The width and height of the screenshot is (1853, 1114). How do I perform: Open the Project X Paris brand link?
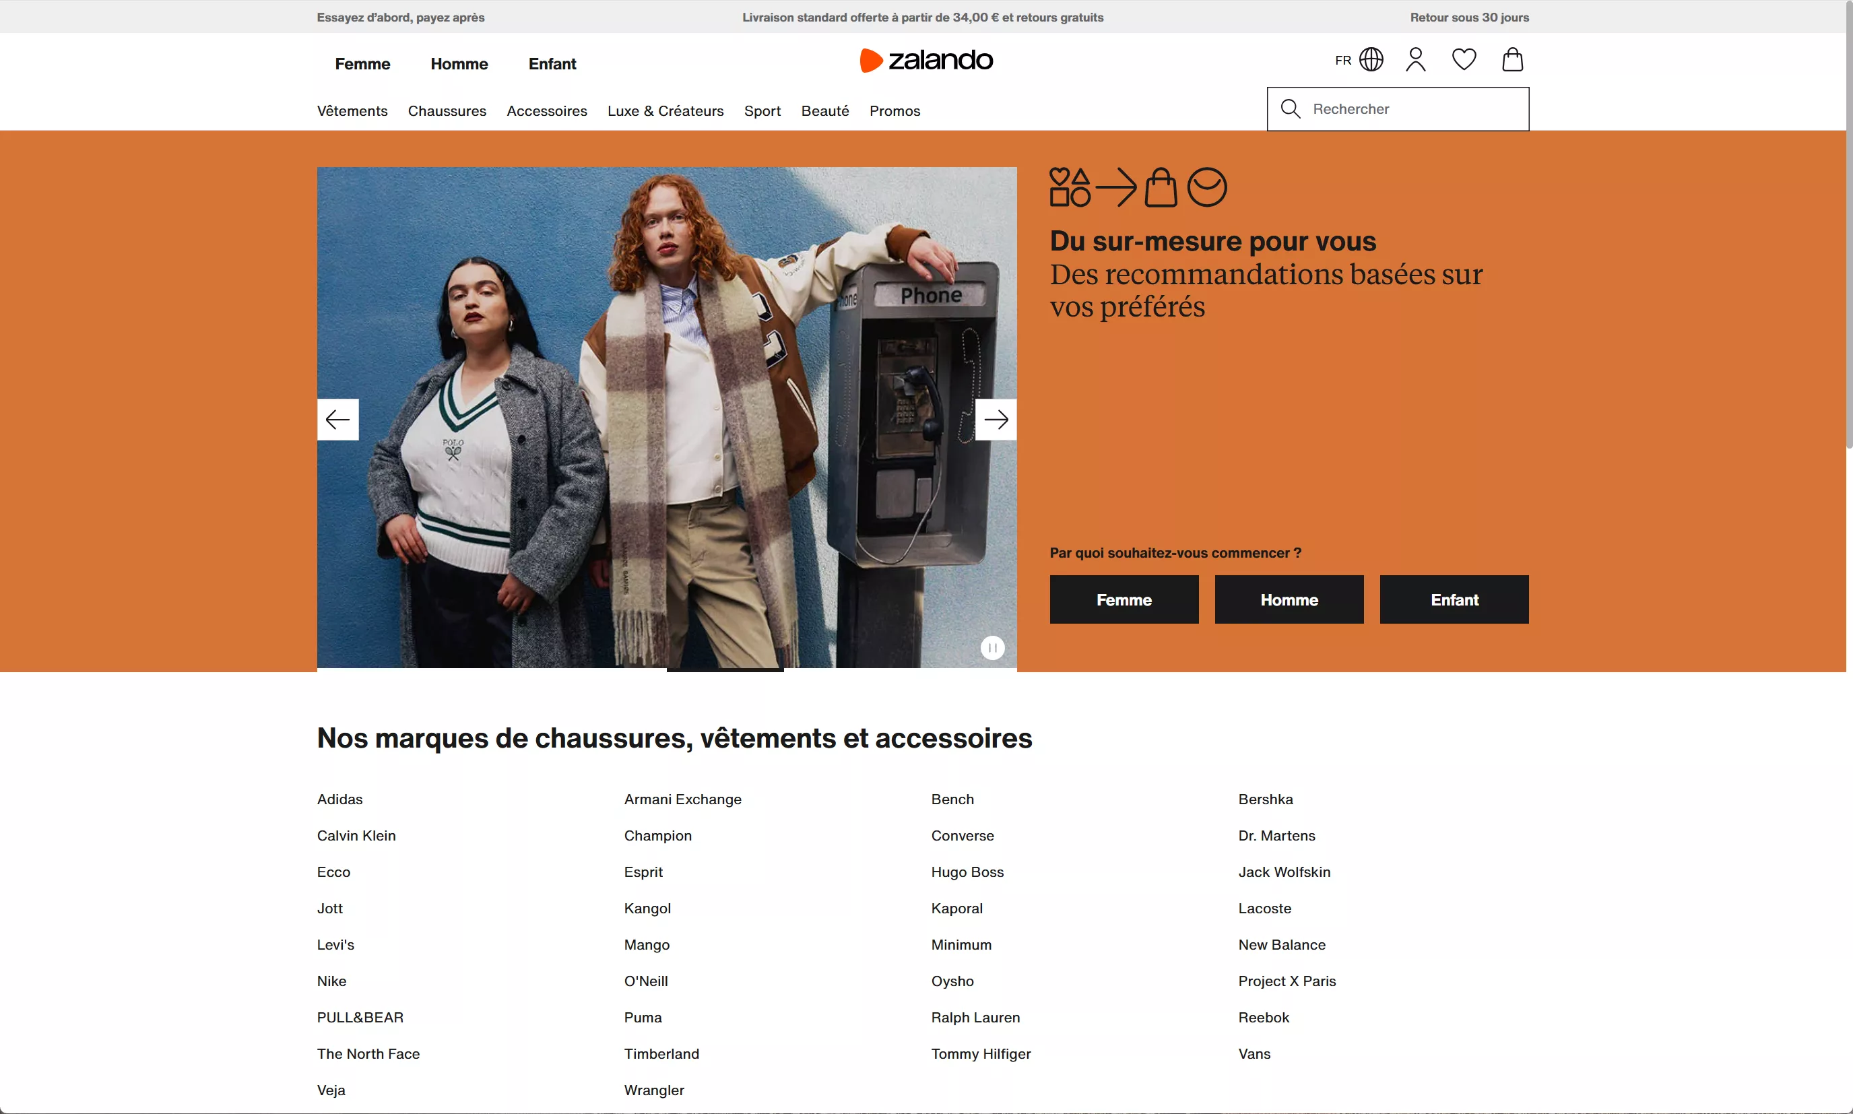[x=1287, y=981]
